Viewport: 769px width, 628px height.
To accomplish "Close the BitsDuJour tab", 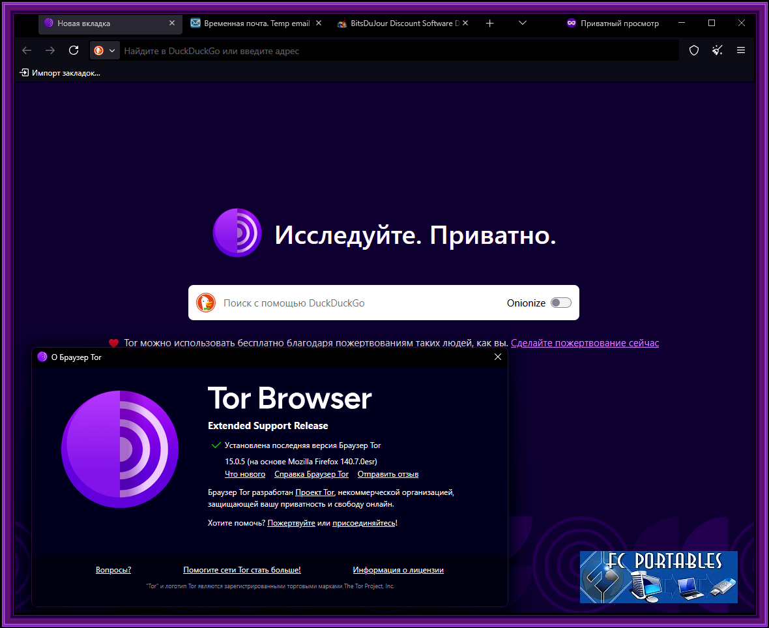I will click(x=465, y=23).
